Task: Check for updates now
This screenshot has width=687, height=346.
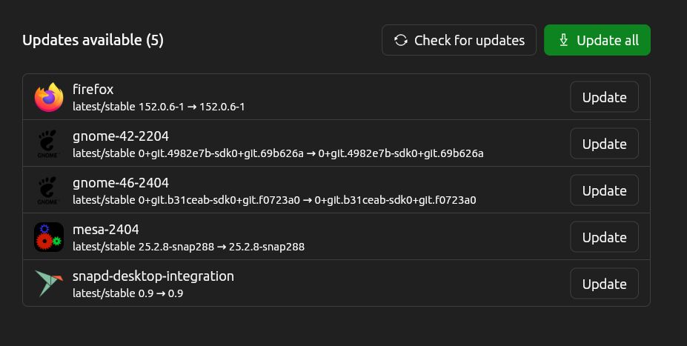Action: (x=459, y=40)
